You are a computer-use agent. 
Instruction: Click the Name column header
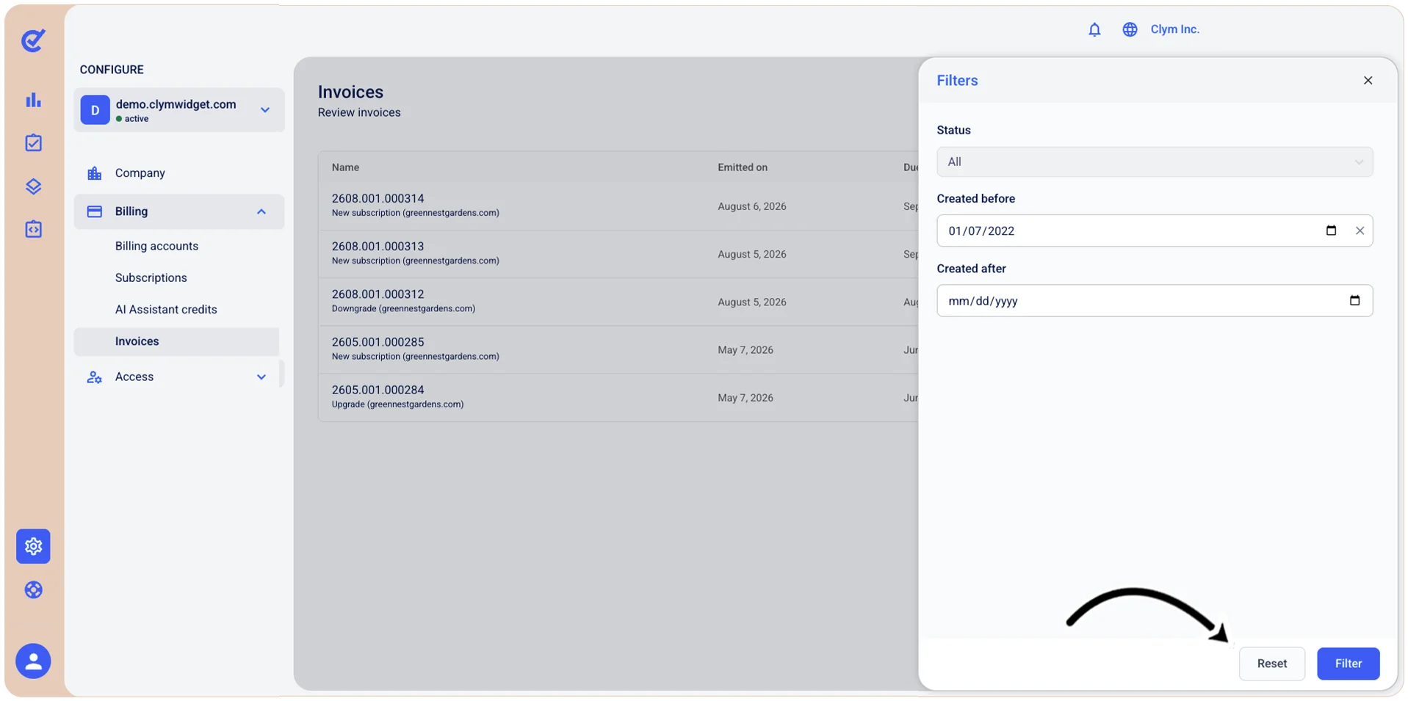[345, 167]
